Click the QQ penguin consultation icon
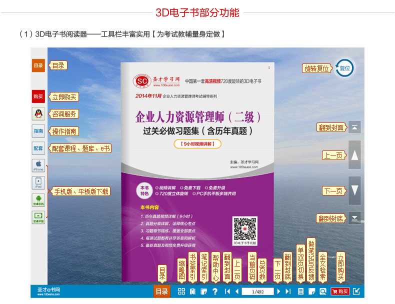 point(38,113)
